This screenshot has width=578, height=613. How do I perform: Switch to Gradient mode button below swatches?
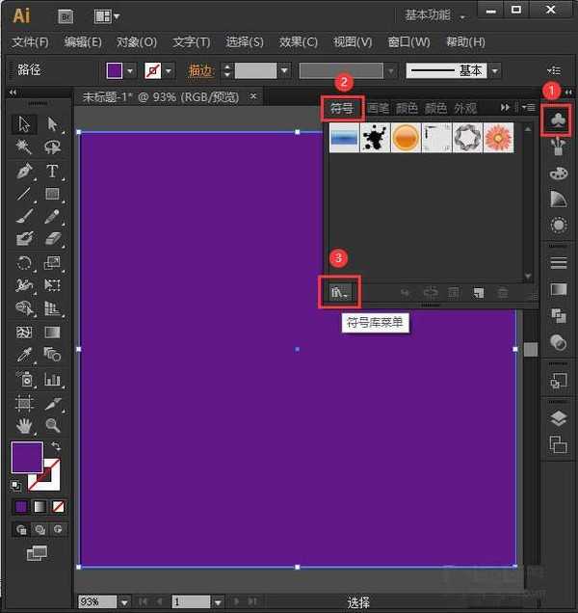pos(39,506)
